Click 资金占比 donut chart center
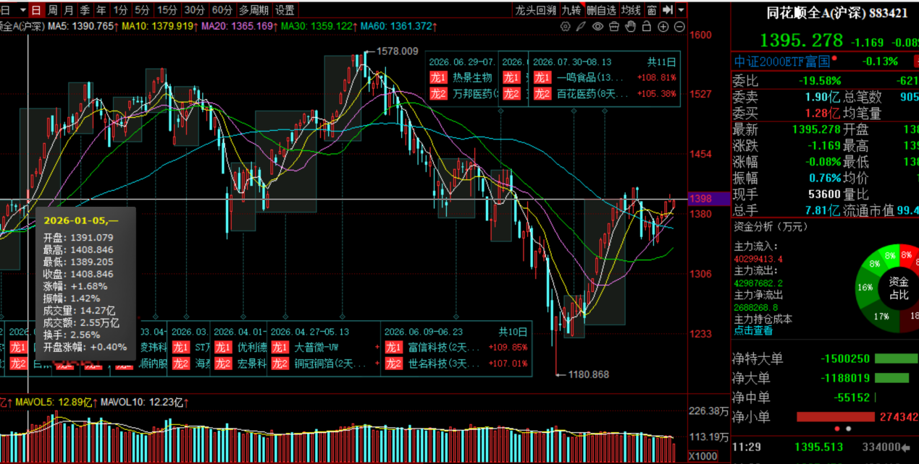 pyautogui.click(x=899, y=288)
